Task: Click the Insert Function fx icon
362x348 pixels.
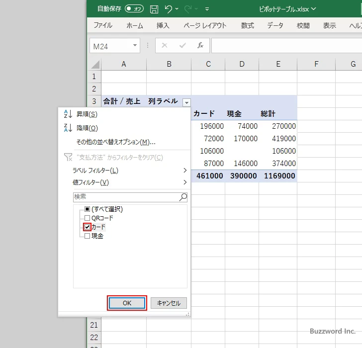Action: tap(200, 45)
